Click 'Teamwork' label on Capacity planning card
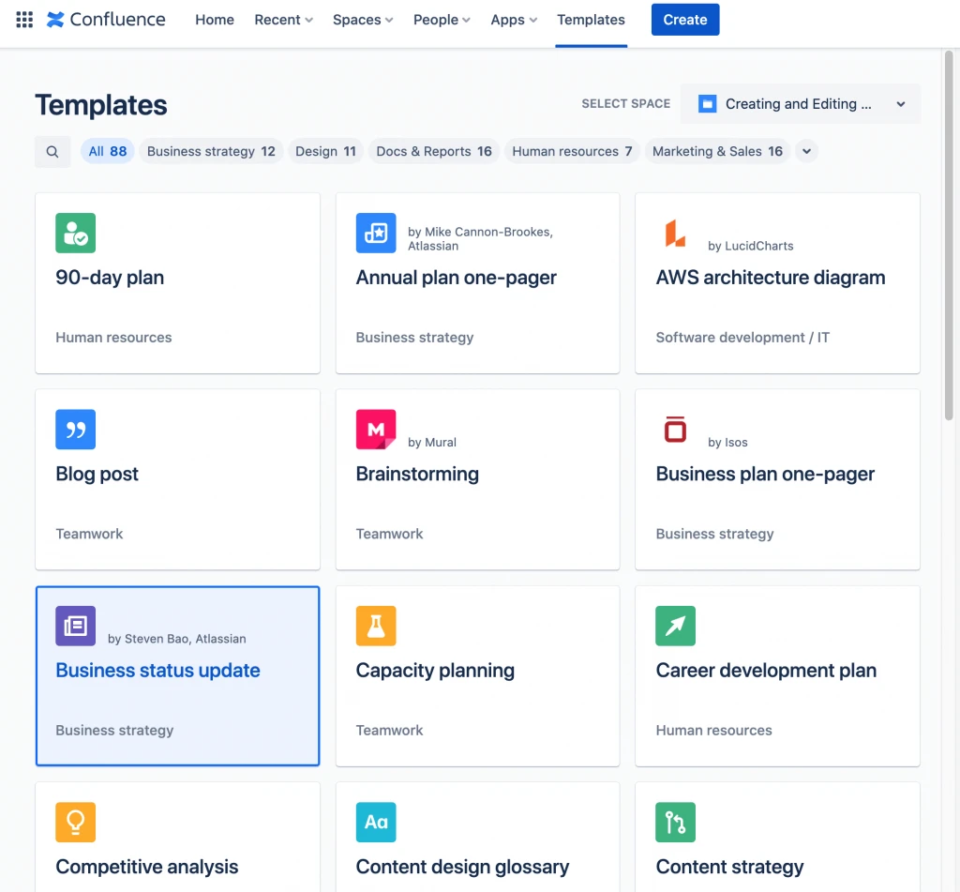This screenshot has width=960, height=892. [389, 731]
